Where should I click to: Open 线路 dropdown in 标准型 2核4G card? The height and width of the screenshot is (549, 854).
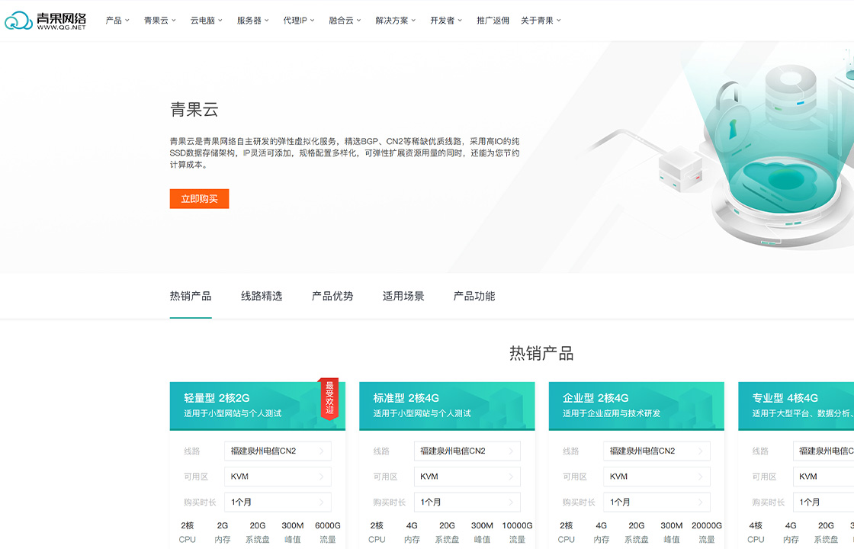(x=467, y=451)
